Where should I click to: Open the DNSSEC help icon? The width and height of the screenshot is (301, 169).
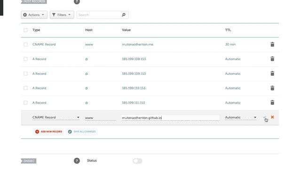point(77,161)
